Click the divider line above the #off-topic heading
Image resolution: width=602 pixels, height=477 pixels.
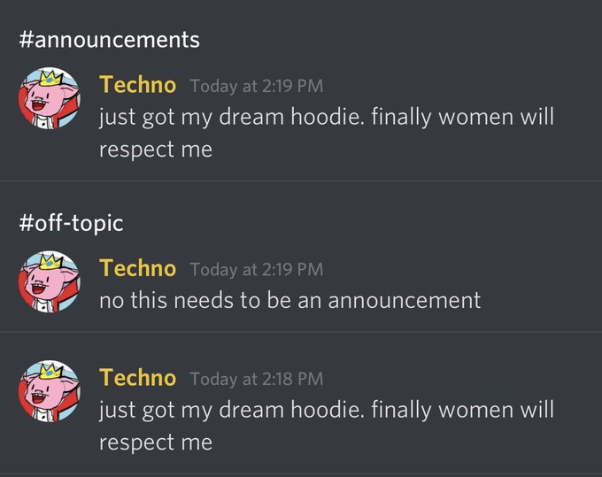(x=301, y=180)
